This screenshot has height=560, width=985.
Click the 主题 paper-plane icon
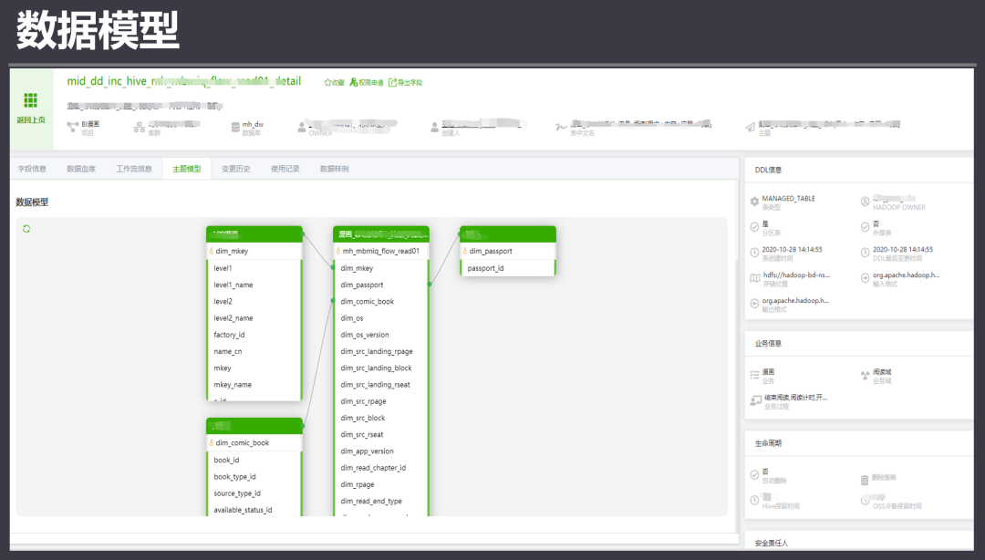coord(750,128)
